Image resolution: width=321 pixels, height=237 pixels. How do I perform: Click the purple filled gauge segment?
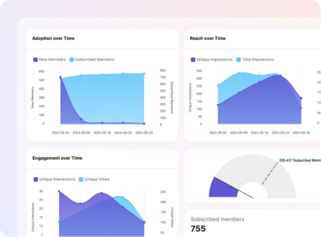(x=223, y=188)
